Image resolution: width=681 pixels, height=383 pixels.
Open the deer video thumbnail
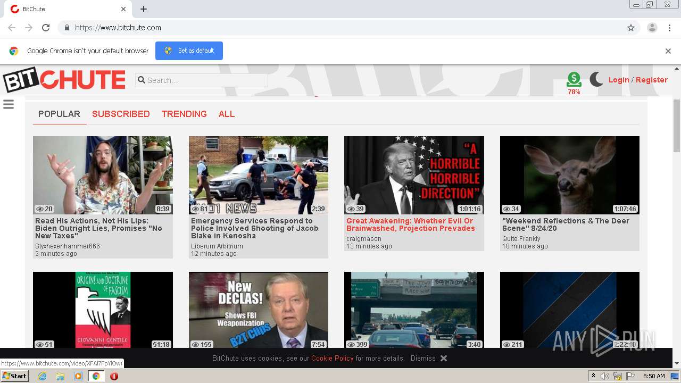570,175
